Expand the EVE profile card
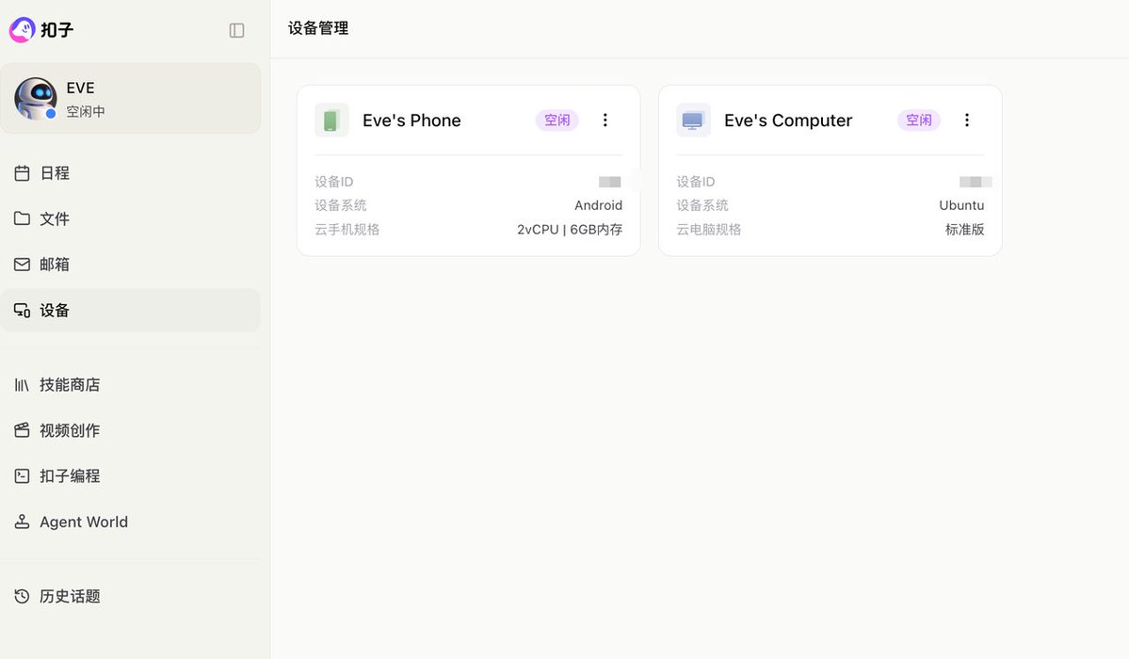Image resolution: width=1129 pixels, height=659 pixels. click(x=131, y=97)
